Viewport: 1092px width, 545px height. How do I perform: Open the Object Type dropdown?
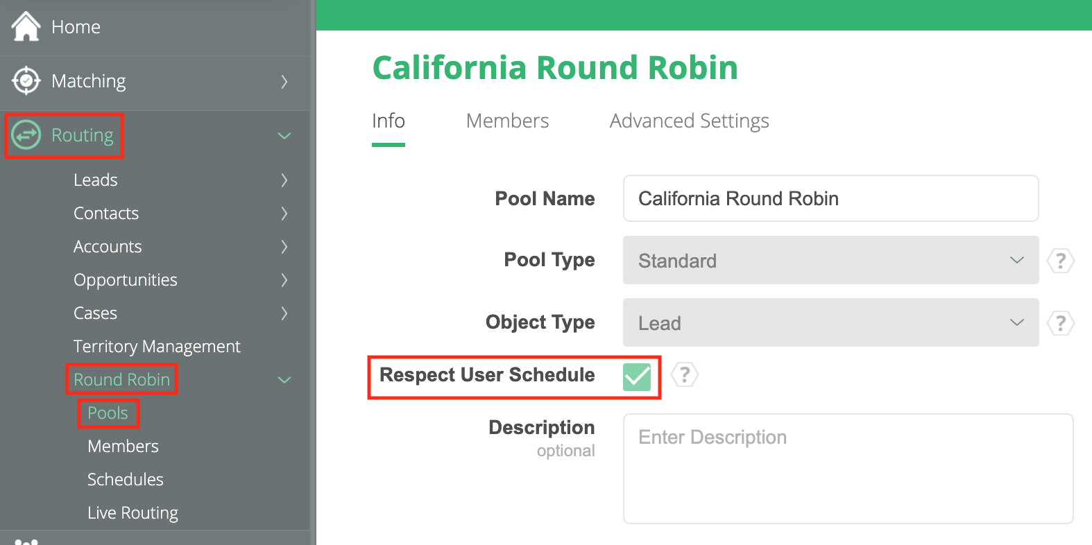point(830,323)
